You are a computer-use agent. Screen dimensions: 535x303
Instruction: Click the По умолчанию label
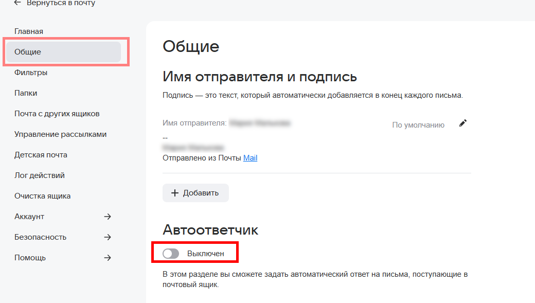(418, 124)
